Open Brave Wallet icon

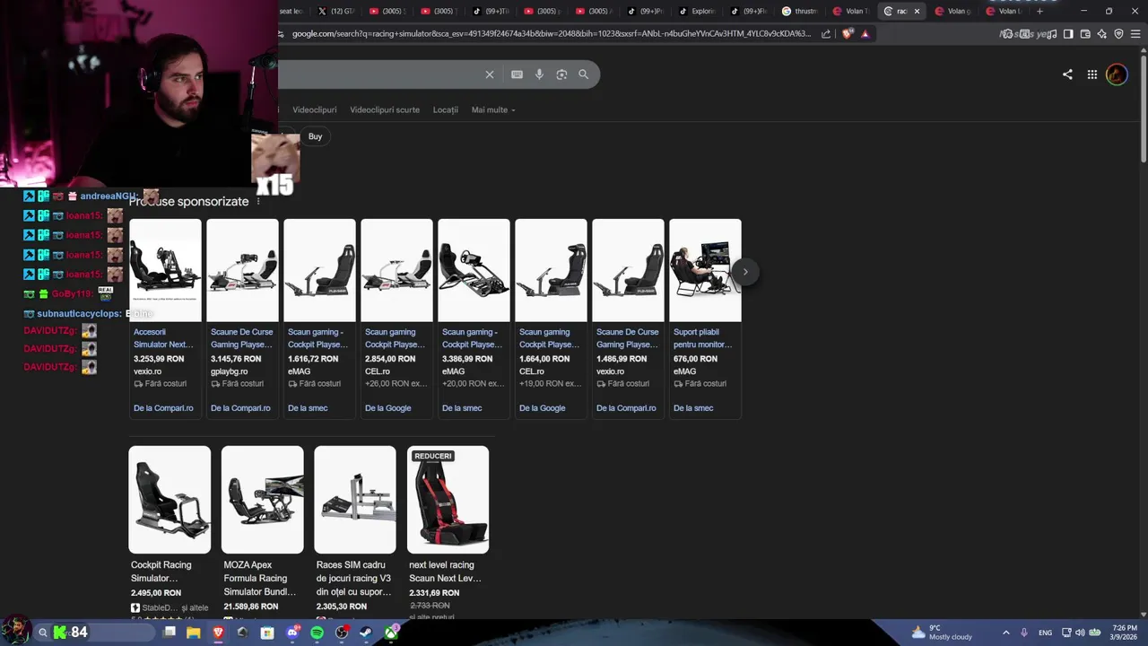(x=1085, y=34)
